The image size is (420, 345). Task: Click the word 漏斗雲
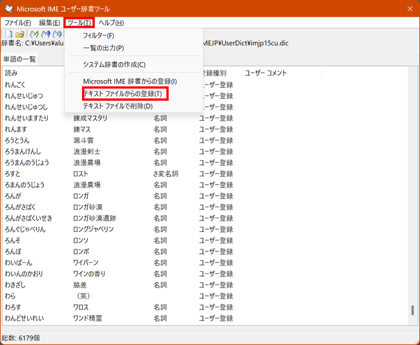(x=83, y=140)
